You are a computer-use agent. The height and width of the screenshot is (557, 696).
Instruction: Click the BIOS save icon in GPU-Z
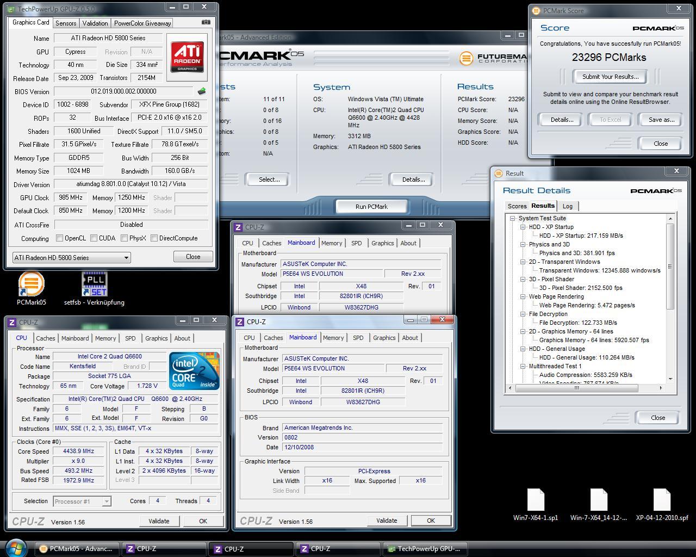coord(202,91)
